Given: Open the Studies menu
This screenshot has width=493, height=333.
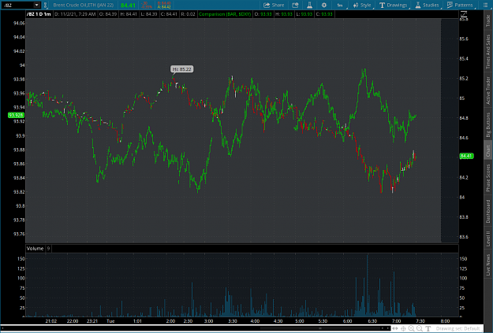Looking at the screenshot, I should click(x=428, y=5).
